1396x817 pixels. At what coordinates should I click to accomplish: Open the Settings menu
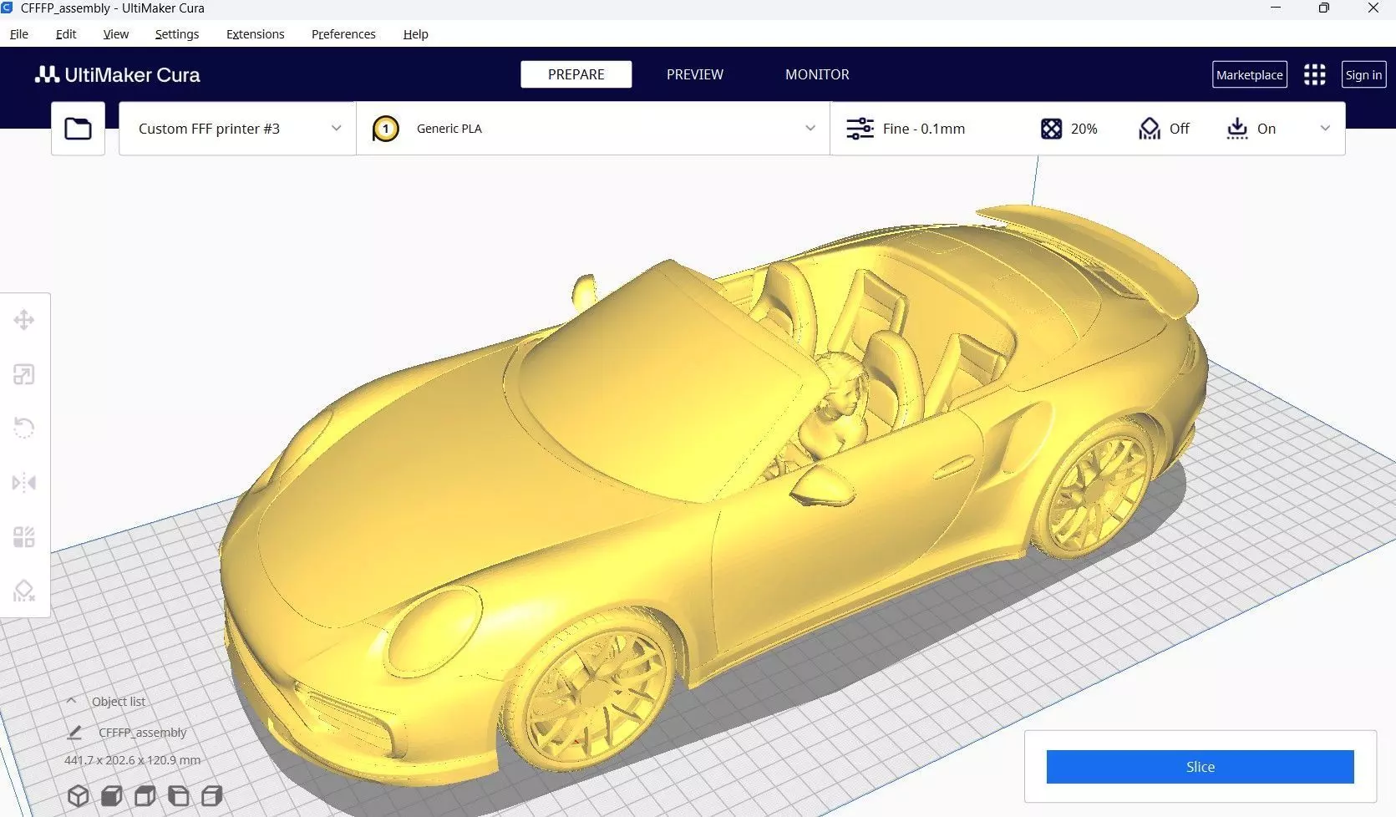tap(177, 34)
